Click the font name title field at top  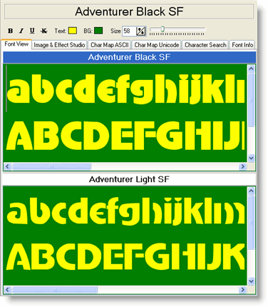129,11
